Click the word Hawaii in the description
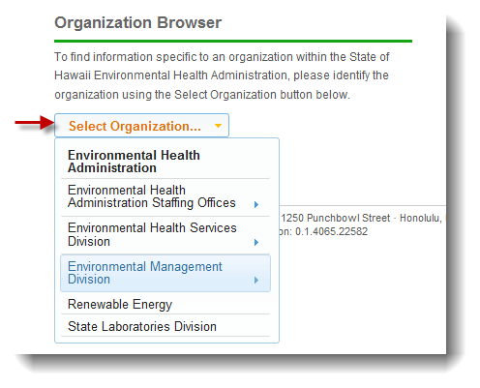480x388 pixels. point(73,75)
